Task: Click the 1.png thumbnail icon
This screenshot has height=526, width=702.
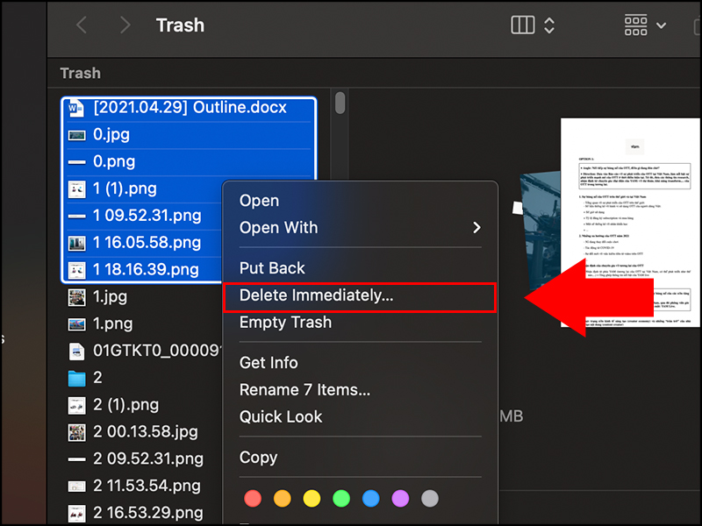Action: (x=76, y=324)
